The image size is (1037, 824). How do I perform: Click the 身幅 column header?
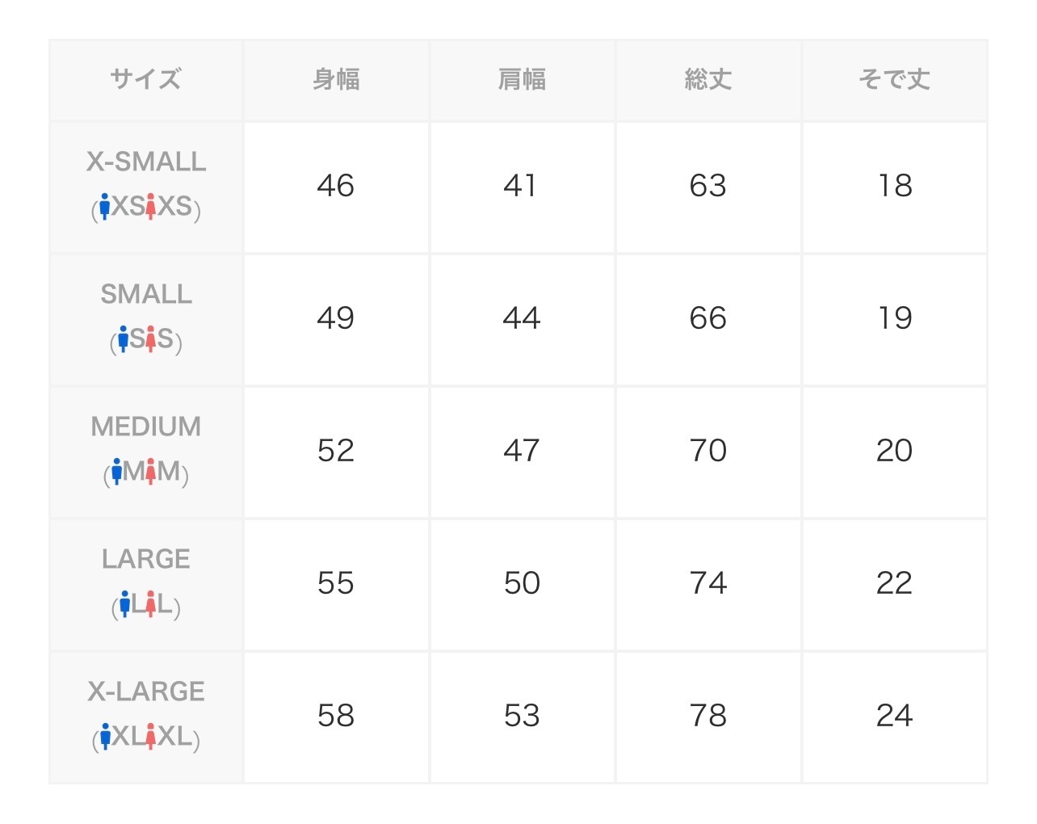pyautogui.click(x=336, y=80)
